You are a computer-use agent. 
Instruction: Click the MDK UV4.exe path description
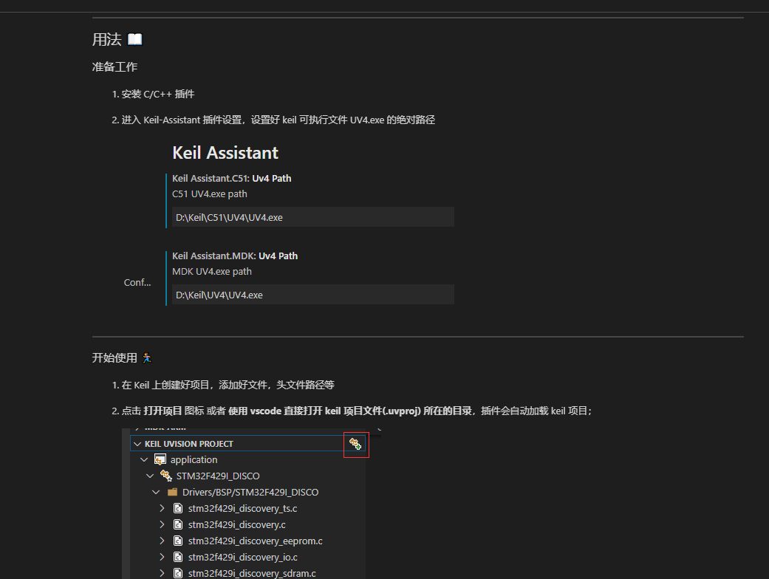coord(212,272)
